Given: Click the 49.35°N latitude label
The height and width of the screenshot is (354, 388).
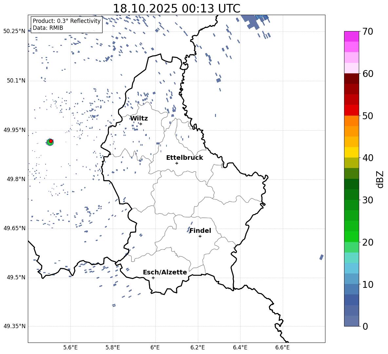Looking at the screenshot, I should click(x=14, y=326).
